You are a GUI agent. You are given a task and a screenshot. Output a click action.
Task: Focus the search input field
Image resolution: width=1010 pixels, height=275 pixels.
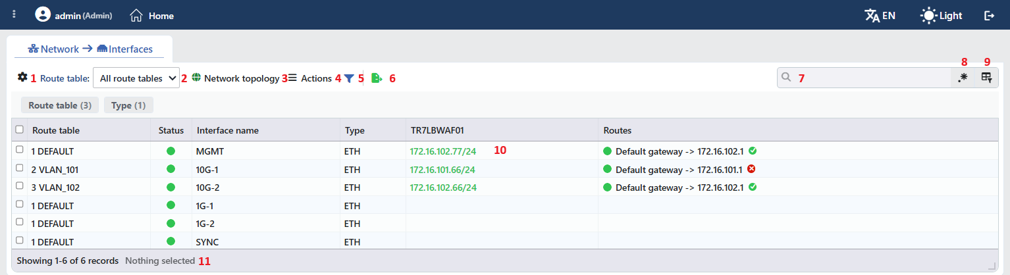(864, 78)
